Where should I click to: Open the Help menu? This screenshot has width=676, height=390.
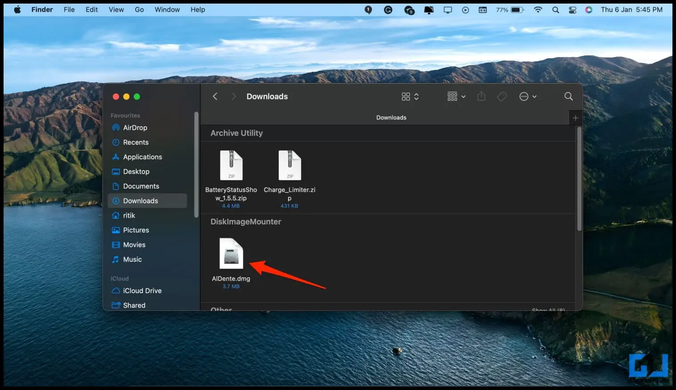pyautogui.click(x=198, y=9)
